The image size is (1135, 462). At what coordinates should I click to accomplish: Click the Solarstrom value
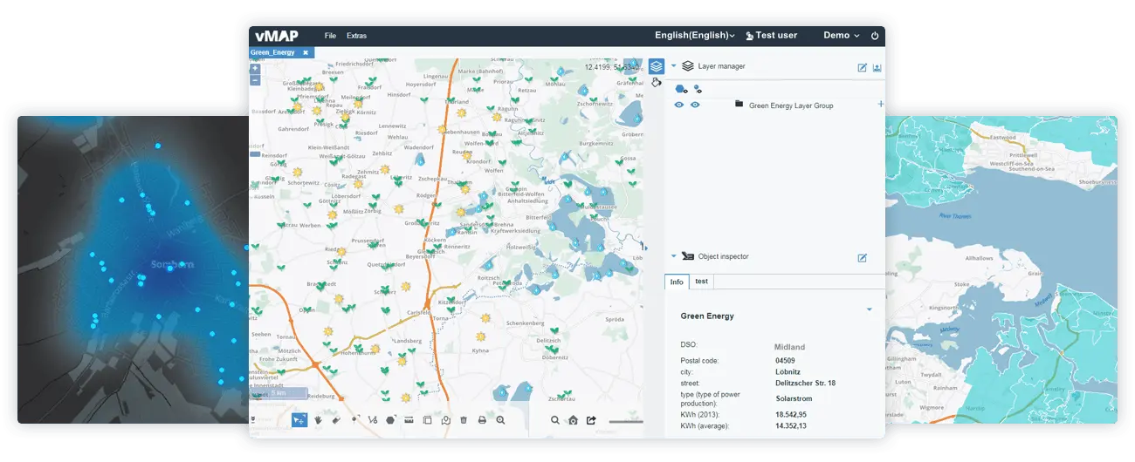point(794,399)
